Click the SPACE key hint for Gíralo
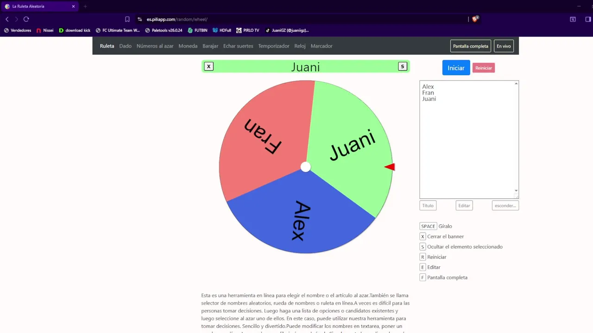This screenshot has height=333, width=593. tap(428, 226)
